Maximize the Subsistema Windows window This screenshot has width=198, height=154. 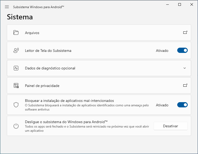click(x=180, y=4)
